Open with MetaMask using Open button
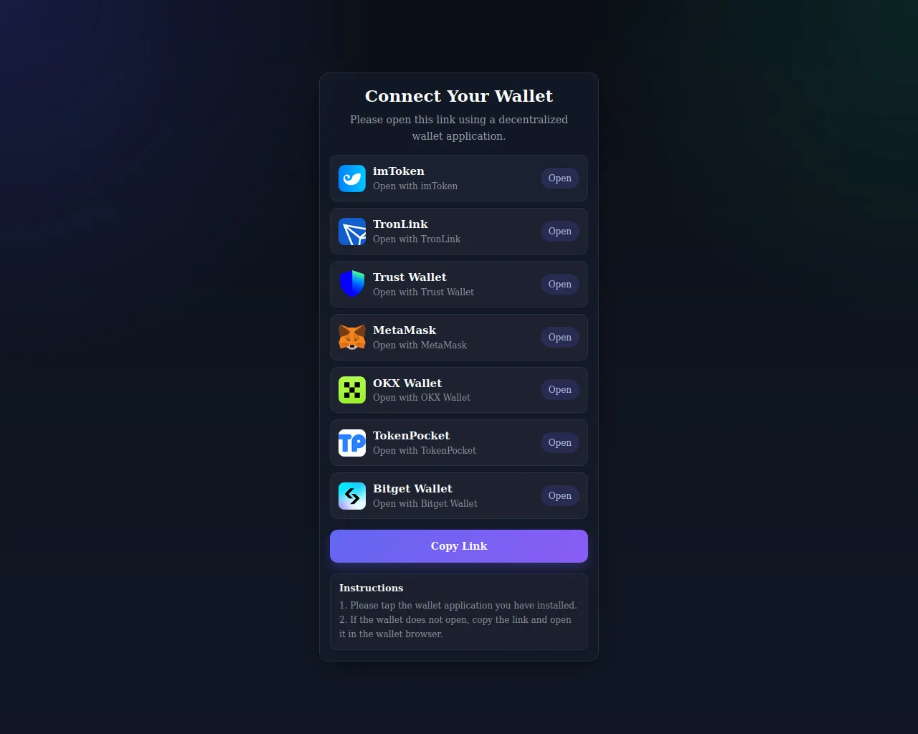Image resolution: width=918 pixels, height=734 pixels. point(560,338)
